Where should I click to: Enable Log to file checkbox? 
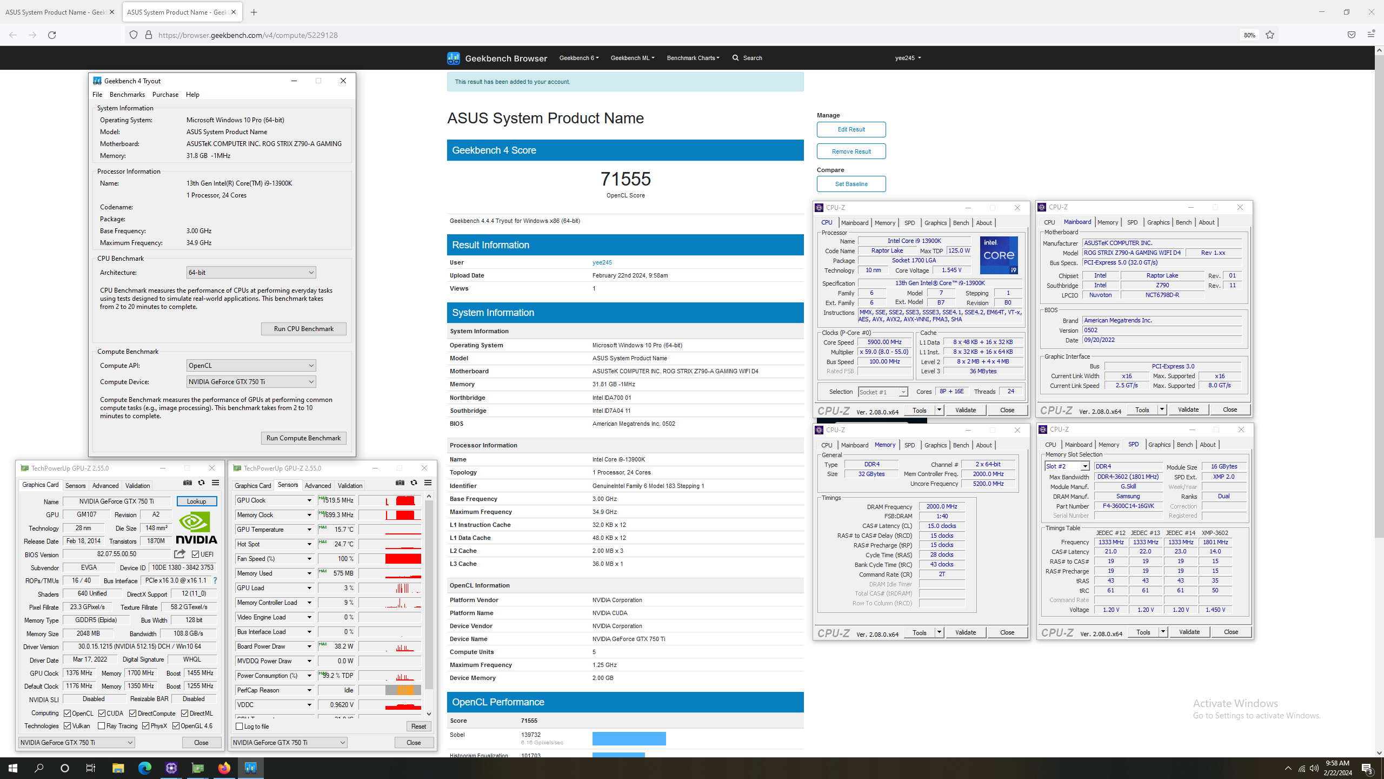coord(239,727)
